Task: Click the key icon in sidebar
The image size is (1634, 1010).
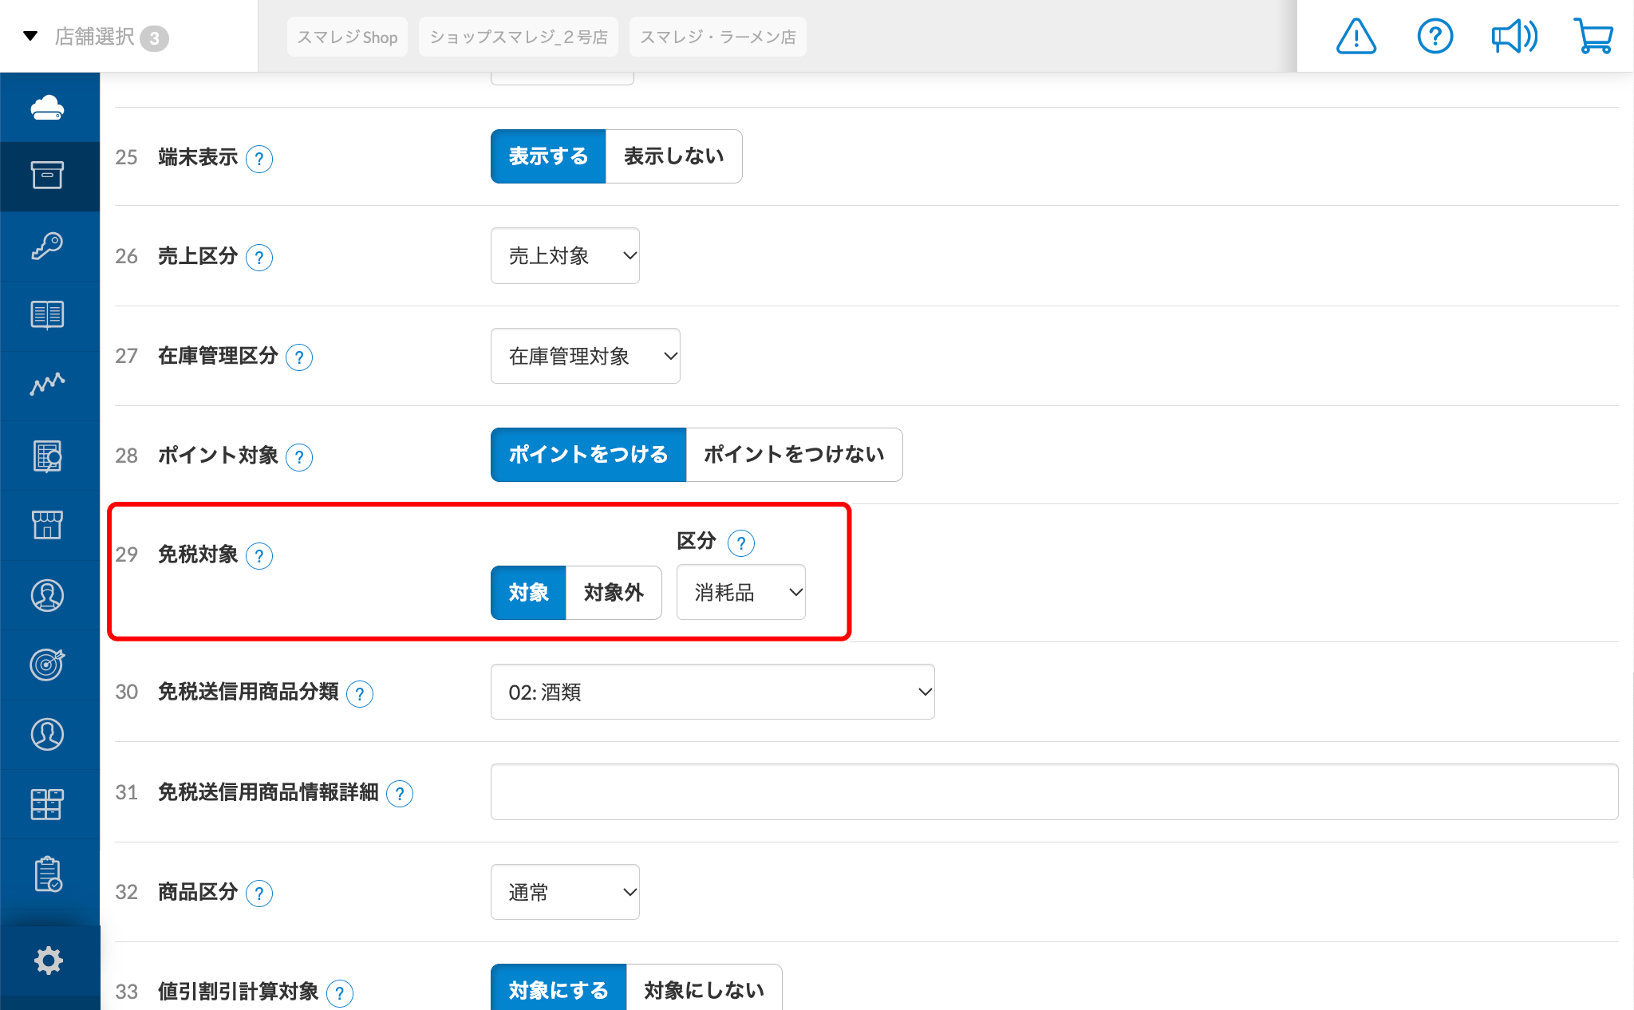Action: coord(48,246)
